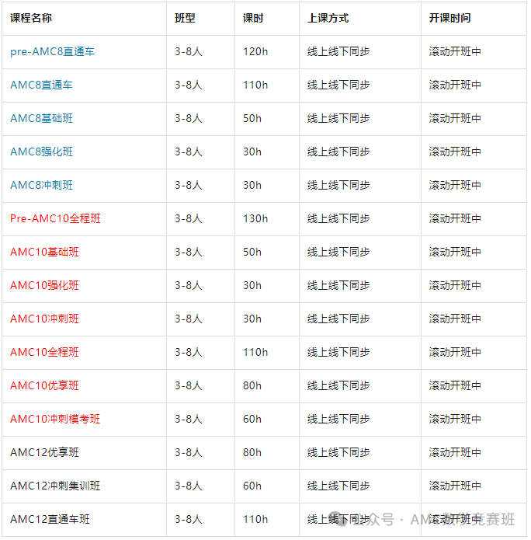
Task: Open the Pre-AMC10全程班 course link
Action: coord(55,218)
